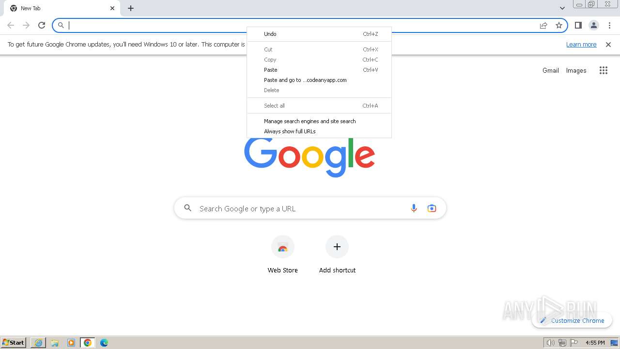Image resolution: width=620 pixels, height=349 pixels.
Task: Open Microsoft Edge taskbar icon
Action: tap(104, 343)
